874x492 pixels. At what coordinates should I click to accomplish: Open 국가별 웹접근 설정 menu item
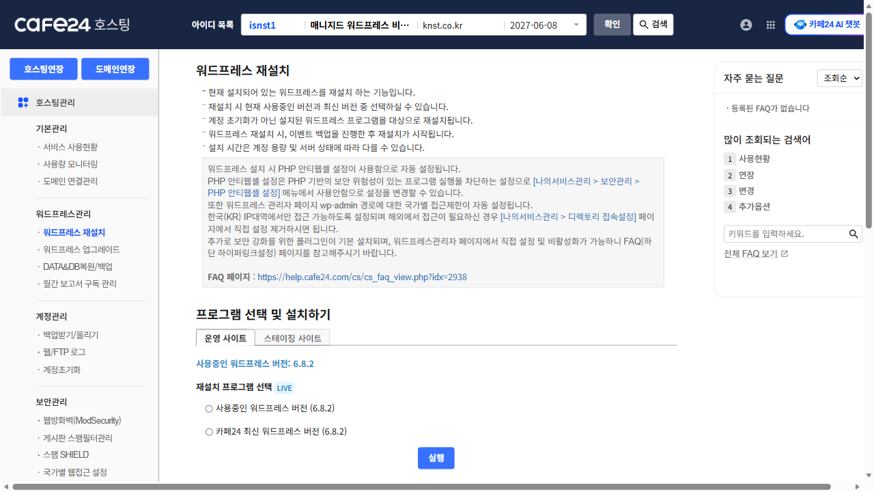[75, 472]
